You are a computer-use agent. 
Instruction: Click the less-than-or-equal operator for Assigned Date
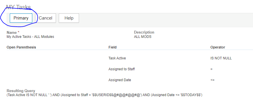(x=212, y=80)
